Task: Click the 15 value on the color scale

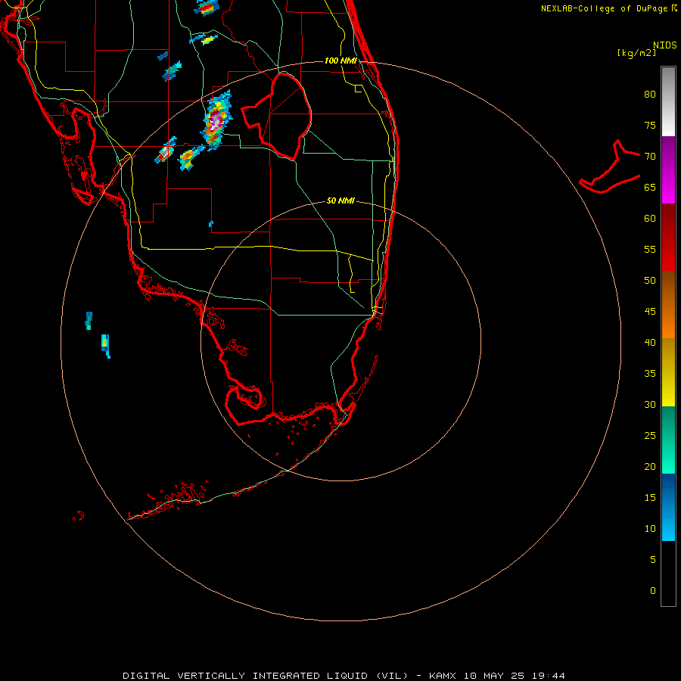Action: [650, 498]
